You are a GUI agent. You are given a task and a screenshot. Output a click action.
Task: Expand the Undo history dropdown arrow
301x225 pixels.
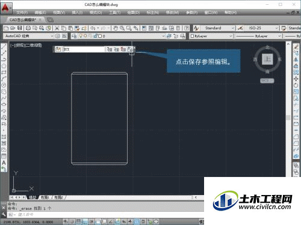pos(98,28)
